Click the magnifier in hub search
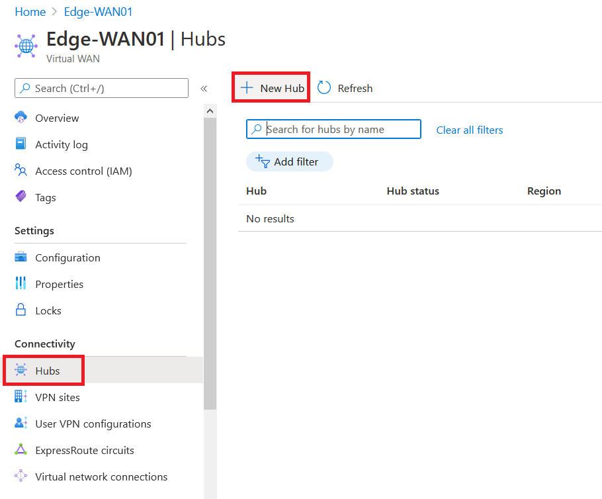 [x=257, y=129]
